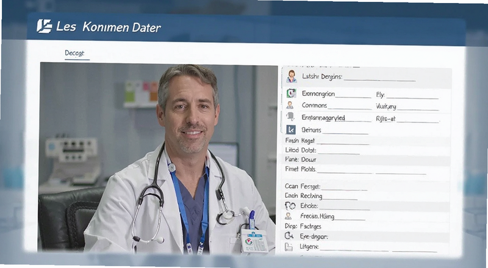Click the document icon beside Litgenc

(289, 247)
